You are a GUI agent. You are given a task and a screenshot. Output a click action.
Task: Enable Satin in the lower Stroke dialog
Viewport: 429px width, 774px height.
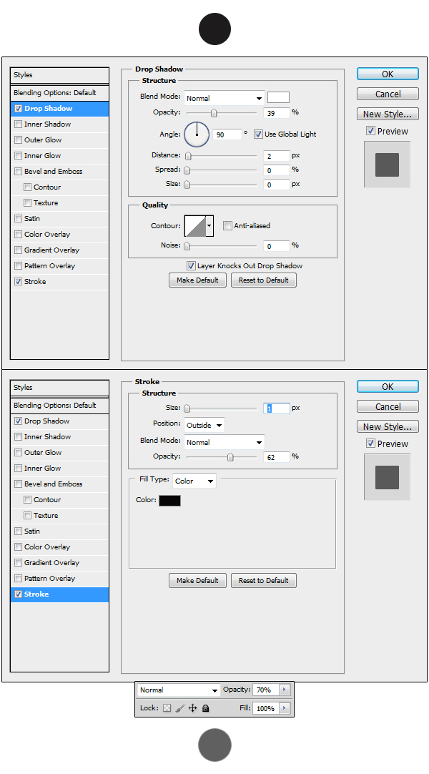click(x=19, y=531)
